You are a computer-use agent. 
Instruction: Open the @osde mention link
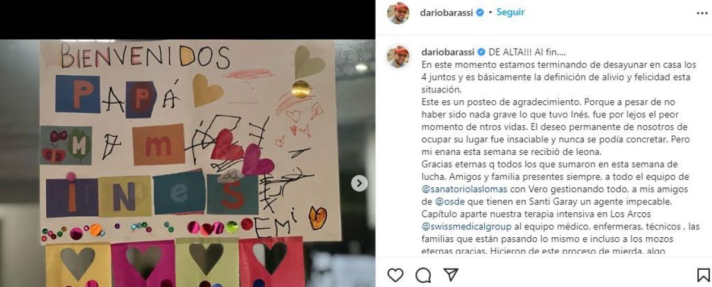(x=445, y=201)
